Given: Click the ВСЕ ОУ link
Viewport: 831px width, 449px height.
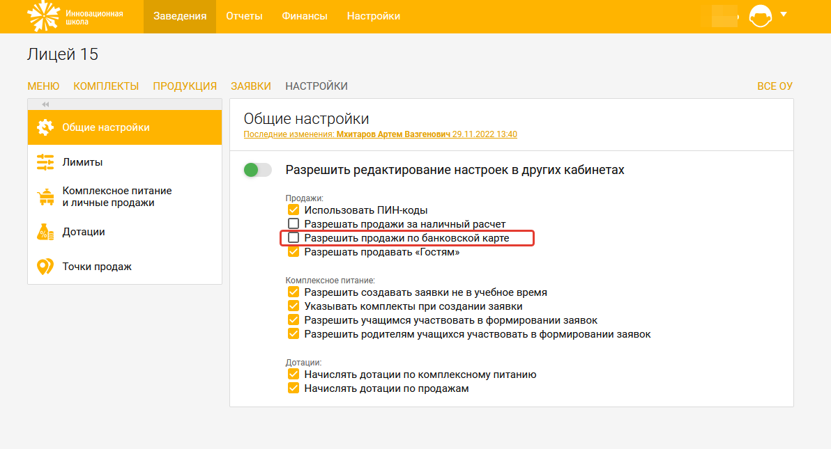Looking at the screenshot, I should pos(775,86).
